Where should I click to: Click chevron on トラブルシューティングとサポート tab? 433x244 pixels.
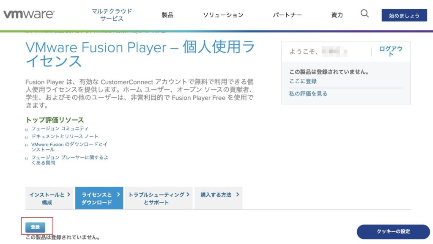[188, 195]
